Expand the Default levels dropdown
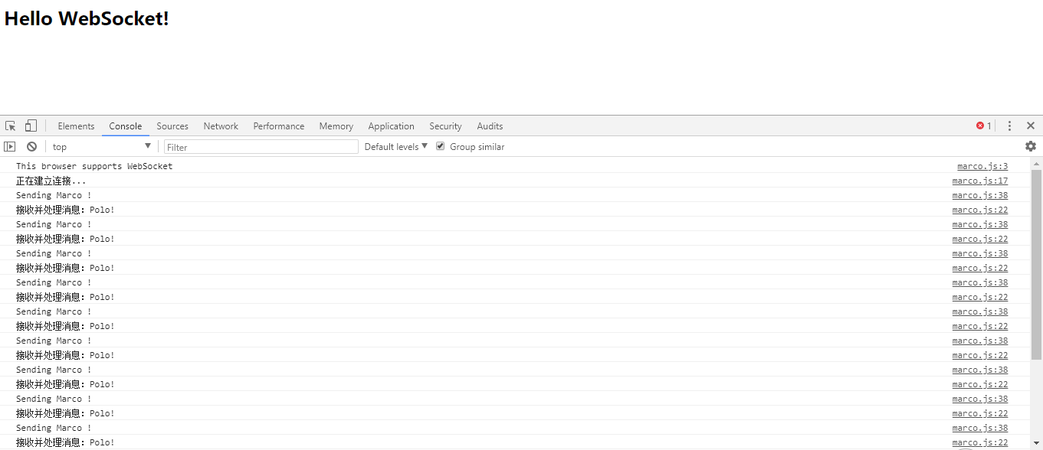Image resolution: width=1043 pixels, height=450 pixels. pos(396,146)
